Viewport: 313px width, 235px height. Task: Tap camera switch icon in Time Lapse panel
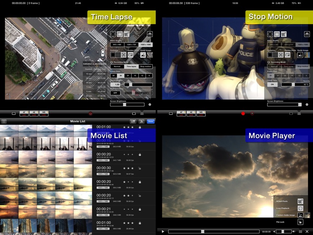point(150,34)
